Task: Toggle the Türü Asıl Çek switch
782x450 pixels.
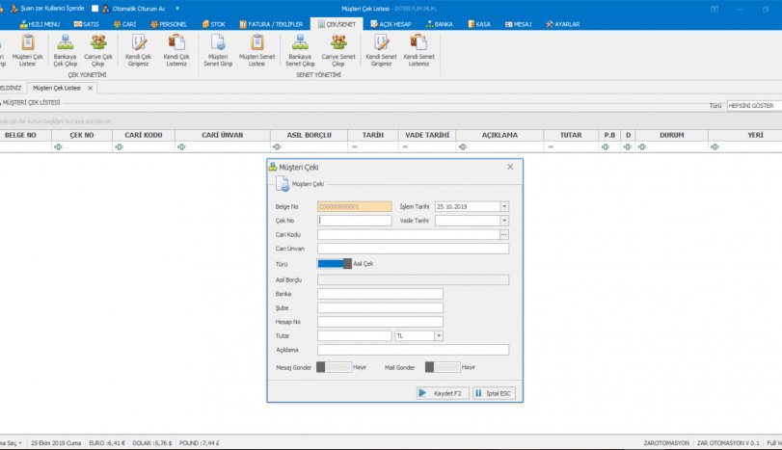Action: click(334, 264)
